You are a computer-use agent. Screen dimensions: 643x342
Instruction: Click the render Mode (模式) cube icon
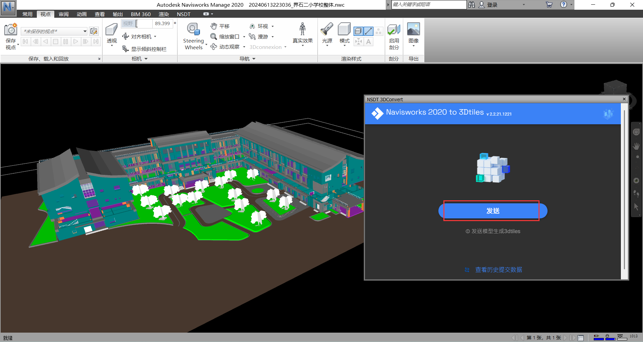click(x=344, y=29)
